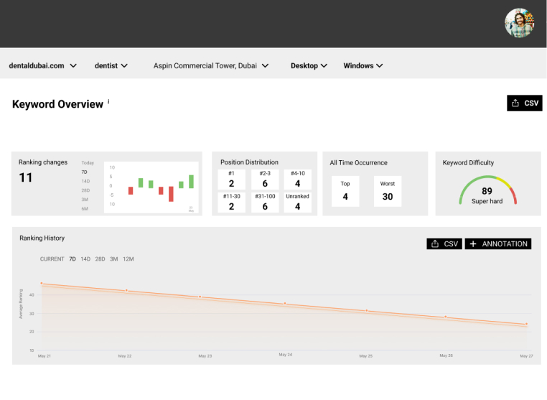Switch Ranking changes to 14D
This screenshot has width=547, height=400.
[85, 181]
